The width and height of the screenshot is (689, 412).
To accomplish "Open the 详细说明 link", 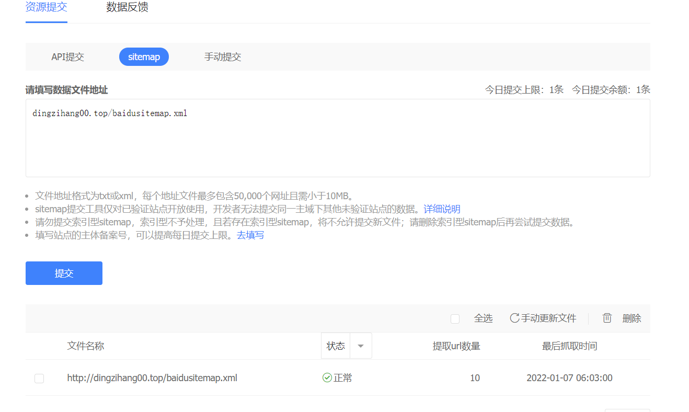I will click(x=442, y=209).
